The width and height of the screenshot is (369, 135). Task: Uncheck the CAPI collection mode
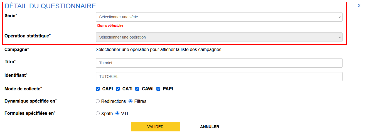point(98,89)
